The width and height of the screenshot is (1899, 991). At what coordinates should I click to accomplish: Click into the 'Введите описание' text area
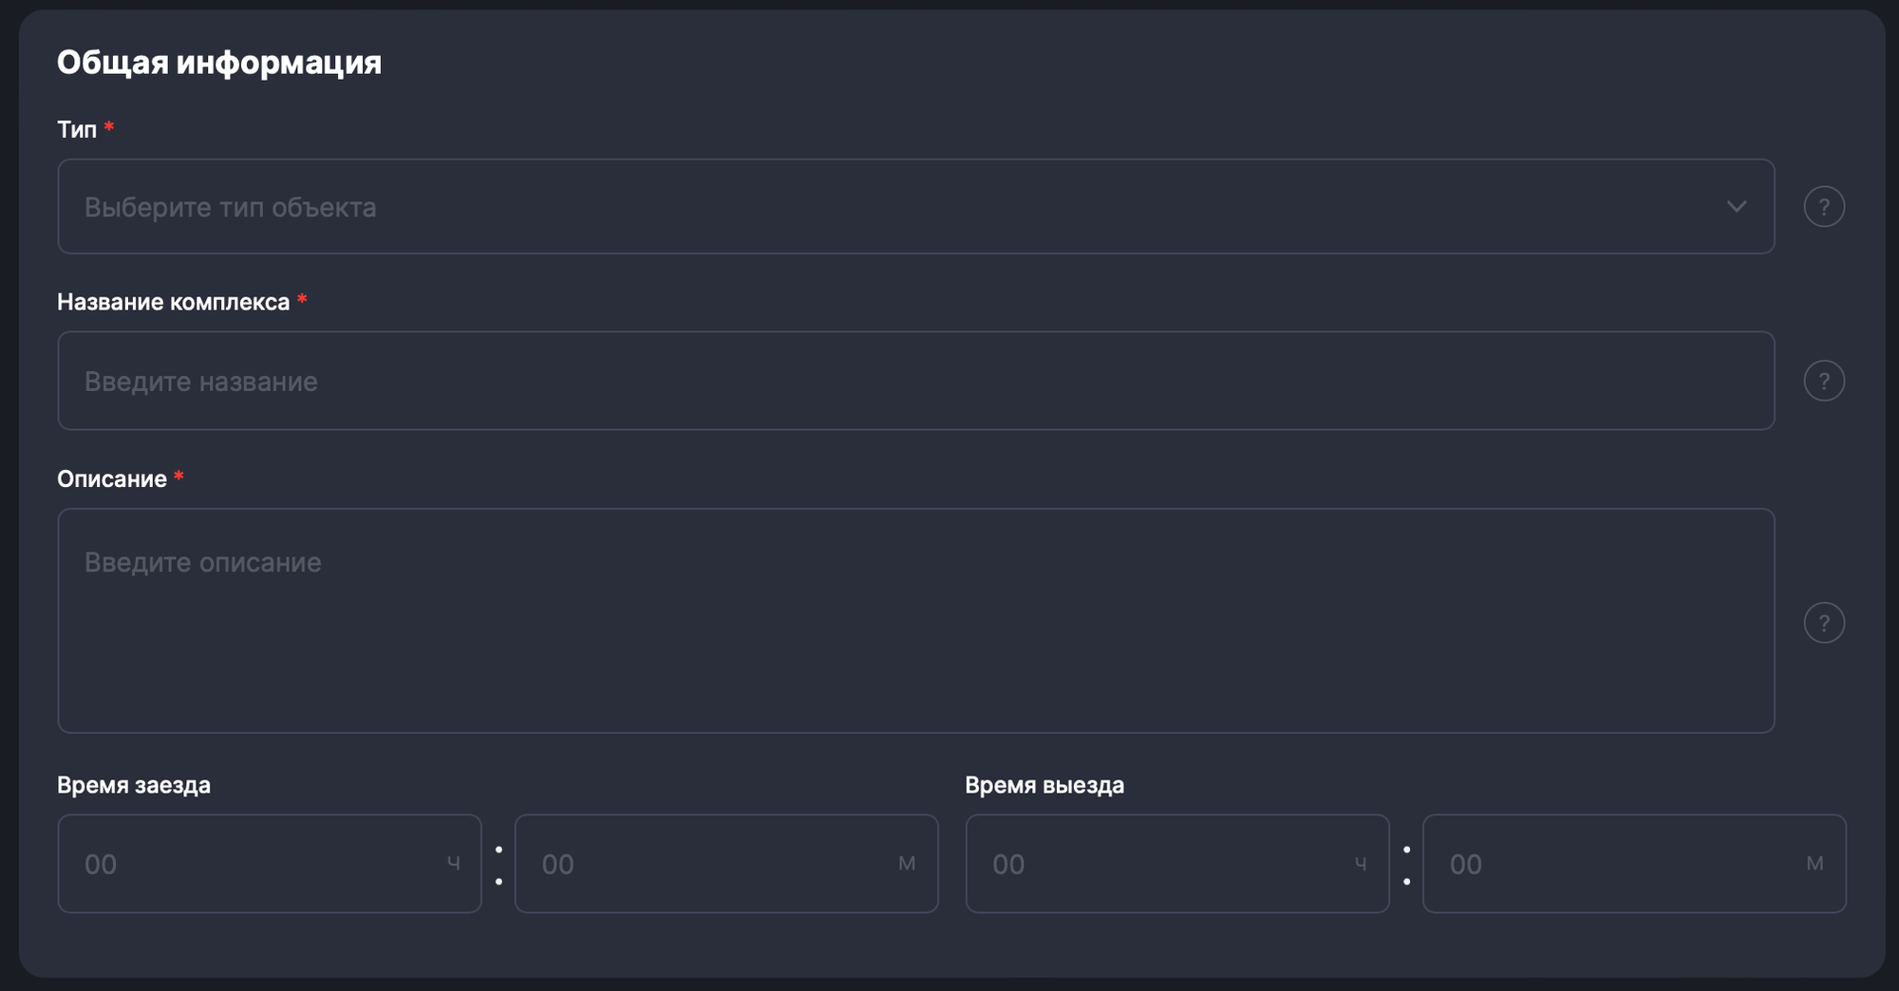coord(915,620)
